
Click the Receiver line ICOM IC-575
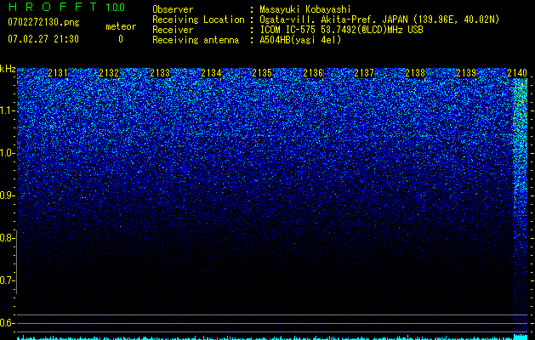coord(287,30)
